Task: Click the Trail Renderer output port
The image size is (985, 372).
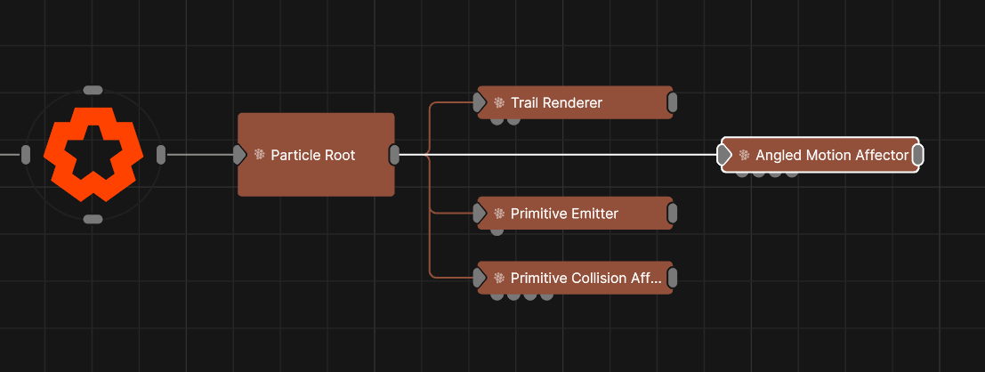Action: (x=672, y=102)
